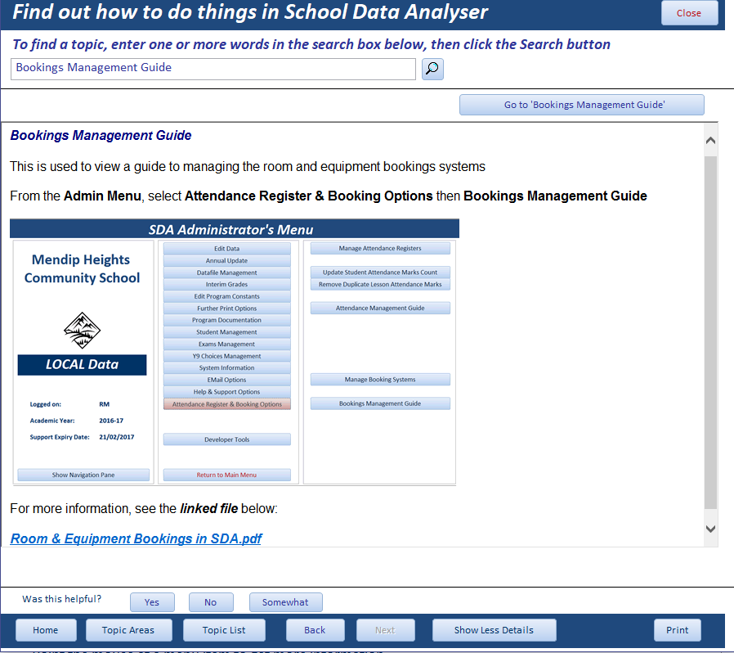Click Annual Update menu item

pyautogui.click(x=227, y=261)
